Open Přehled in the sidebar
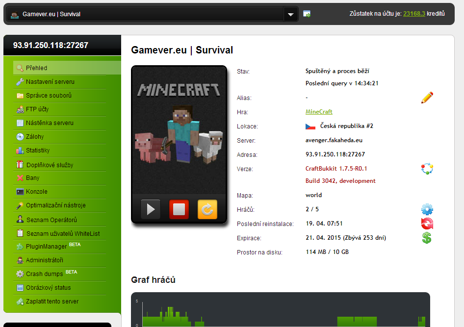The image size is (464, 327). [67, 68]
